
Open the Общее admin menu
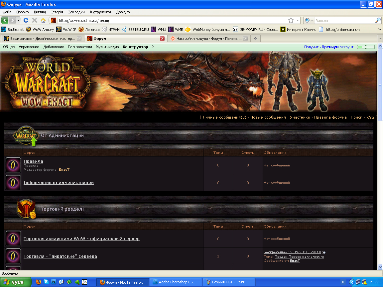tap(9, 47)
